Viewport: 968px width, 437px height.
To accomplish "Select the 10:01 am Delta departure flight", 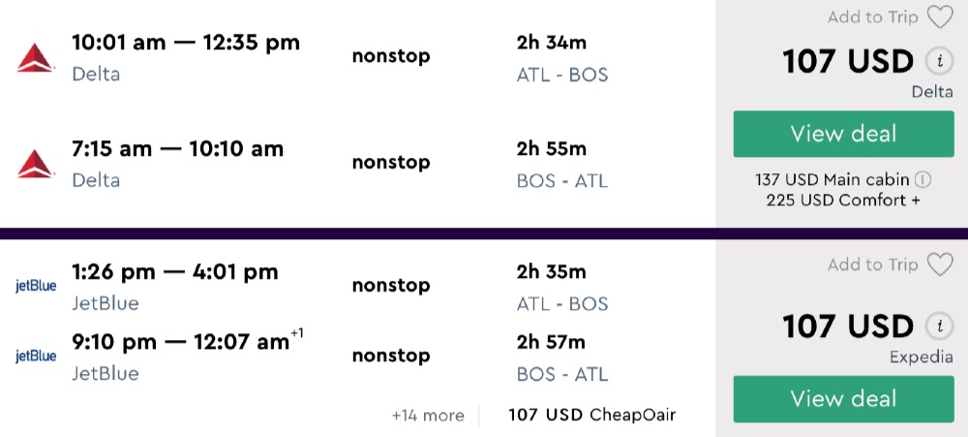I will (x=186, y=43).
